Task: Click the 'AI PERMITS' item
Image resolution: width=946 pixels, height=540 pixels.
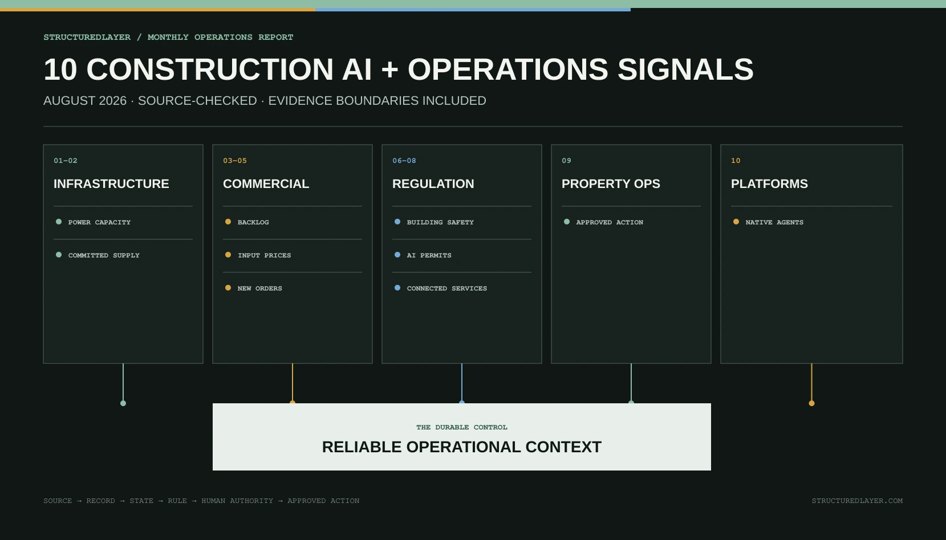Action: [429, 255]
